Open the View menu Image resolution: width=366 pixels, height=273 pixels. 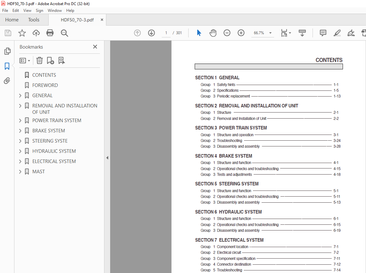[27, 11]
